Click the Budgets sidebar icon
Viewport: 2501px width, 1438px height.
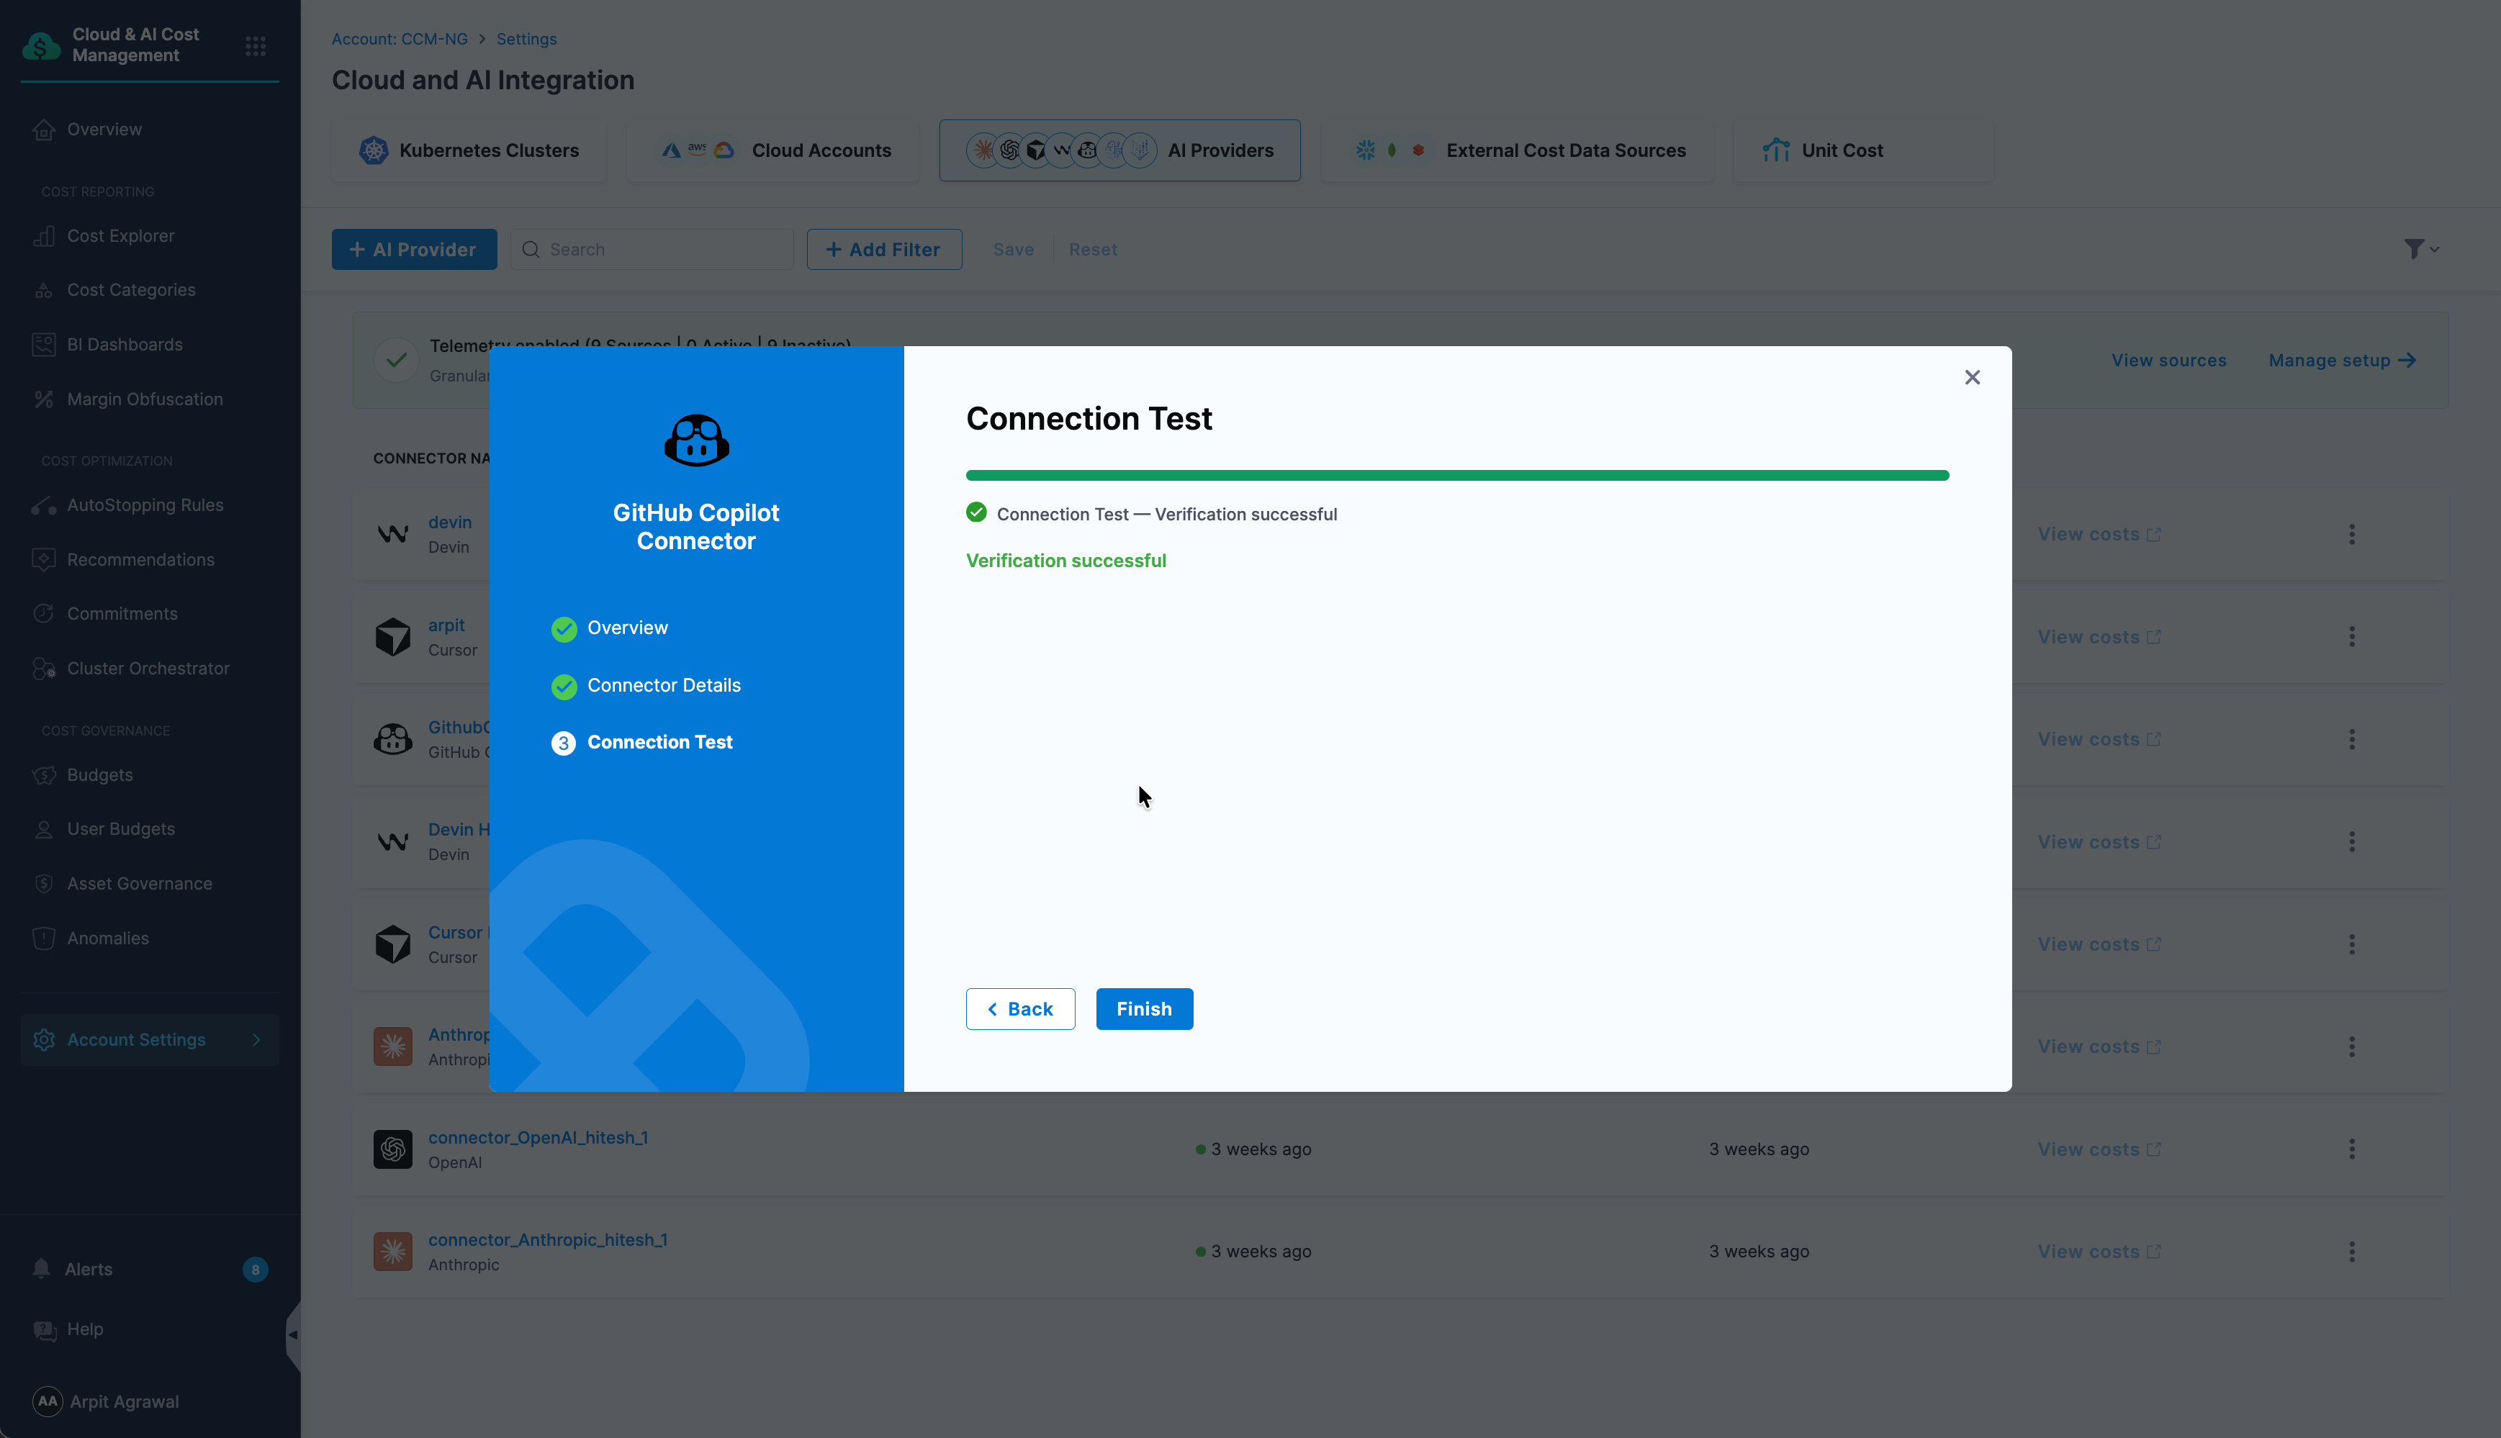click(43, 775)
